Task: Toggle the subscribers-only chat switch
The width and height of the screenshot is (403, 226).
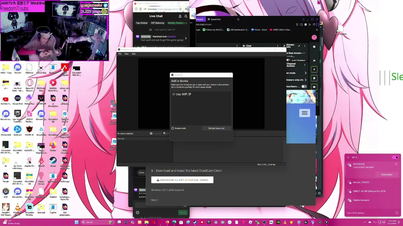Action: pyautogui.click(x=304, y=87)
